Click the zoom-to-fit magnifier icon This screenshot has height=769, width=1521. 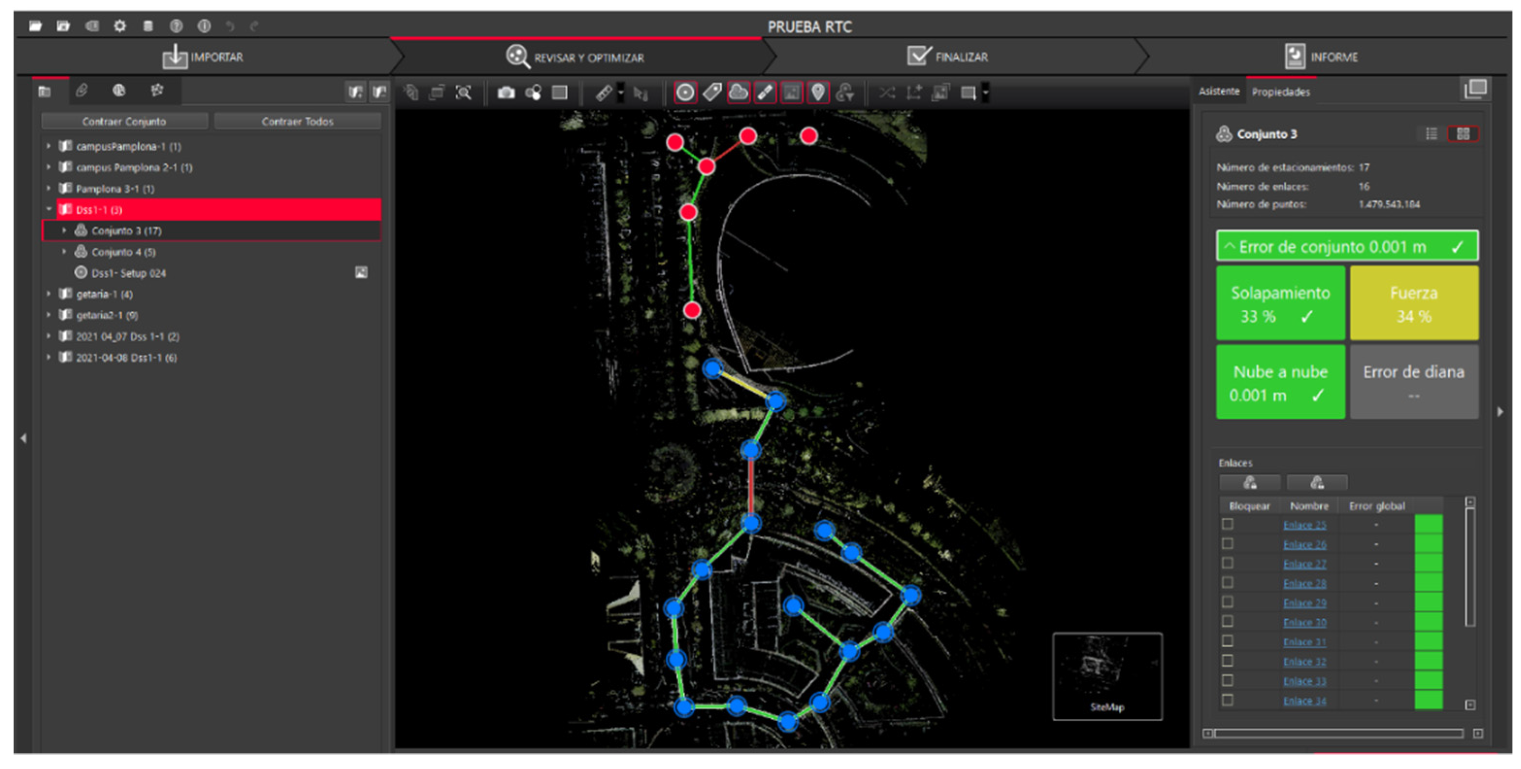point(463,93)
